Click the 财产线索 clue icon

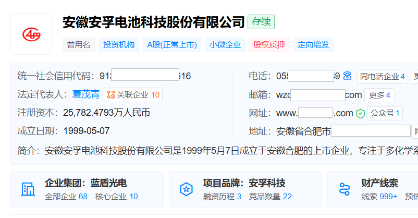pyautogui.click(x=345, y=189)
